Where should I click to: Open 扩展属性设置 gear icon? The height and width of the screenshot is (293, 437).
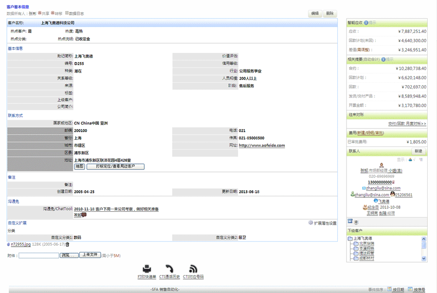[x=311, y=223]
